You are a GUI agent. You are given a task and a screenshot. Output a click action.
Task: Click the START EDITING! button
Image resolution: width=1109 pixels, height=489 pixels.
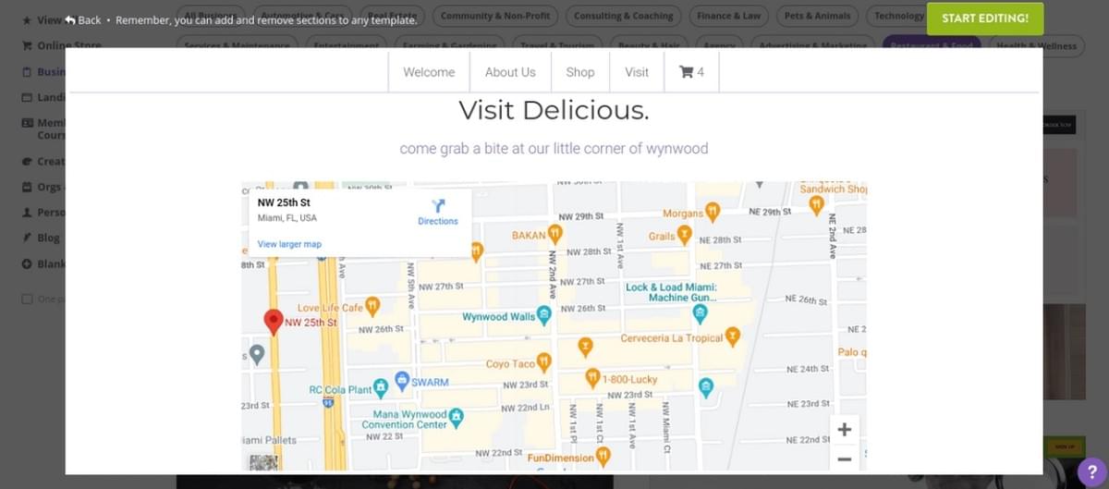(x=985, y=18)
